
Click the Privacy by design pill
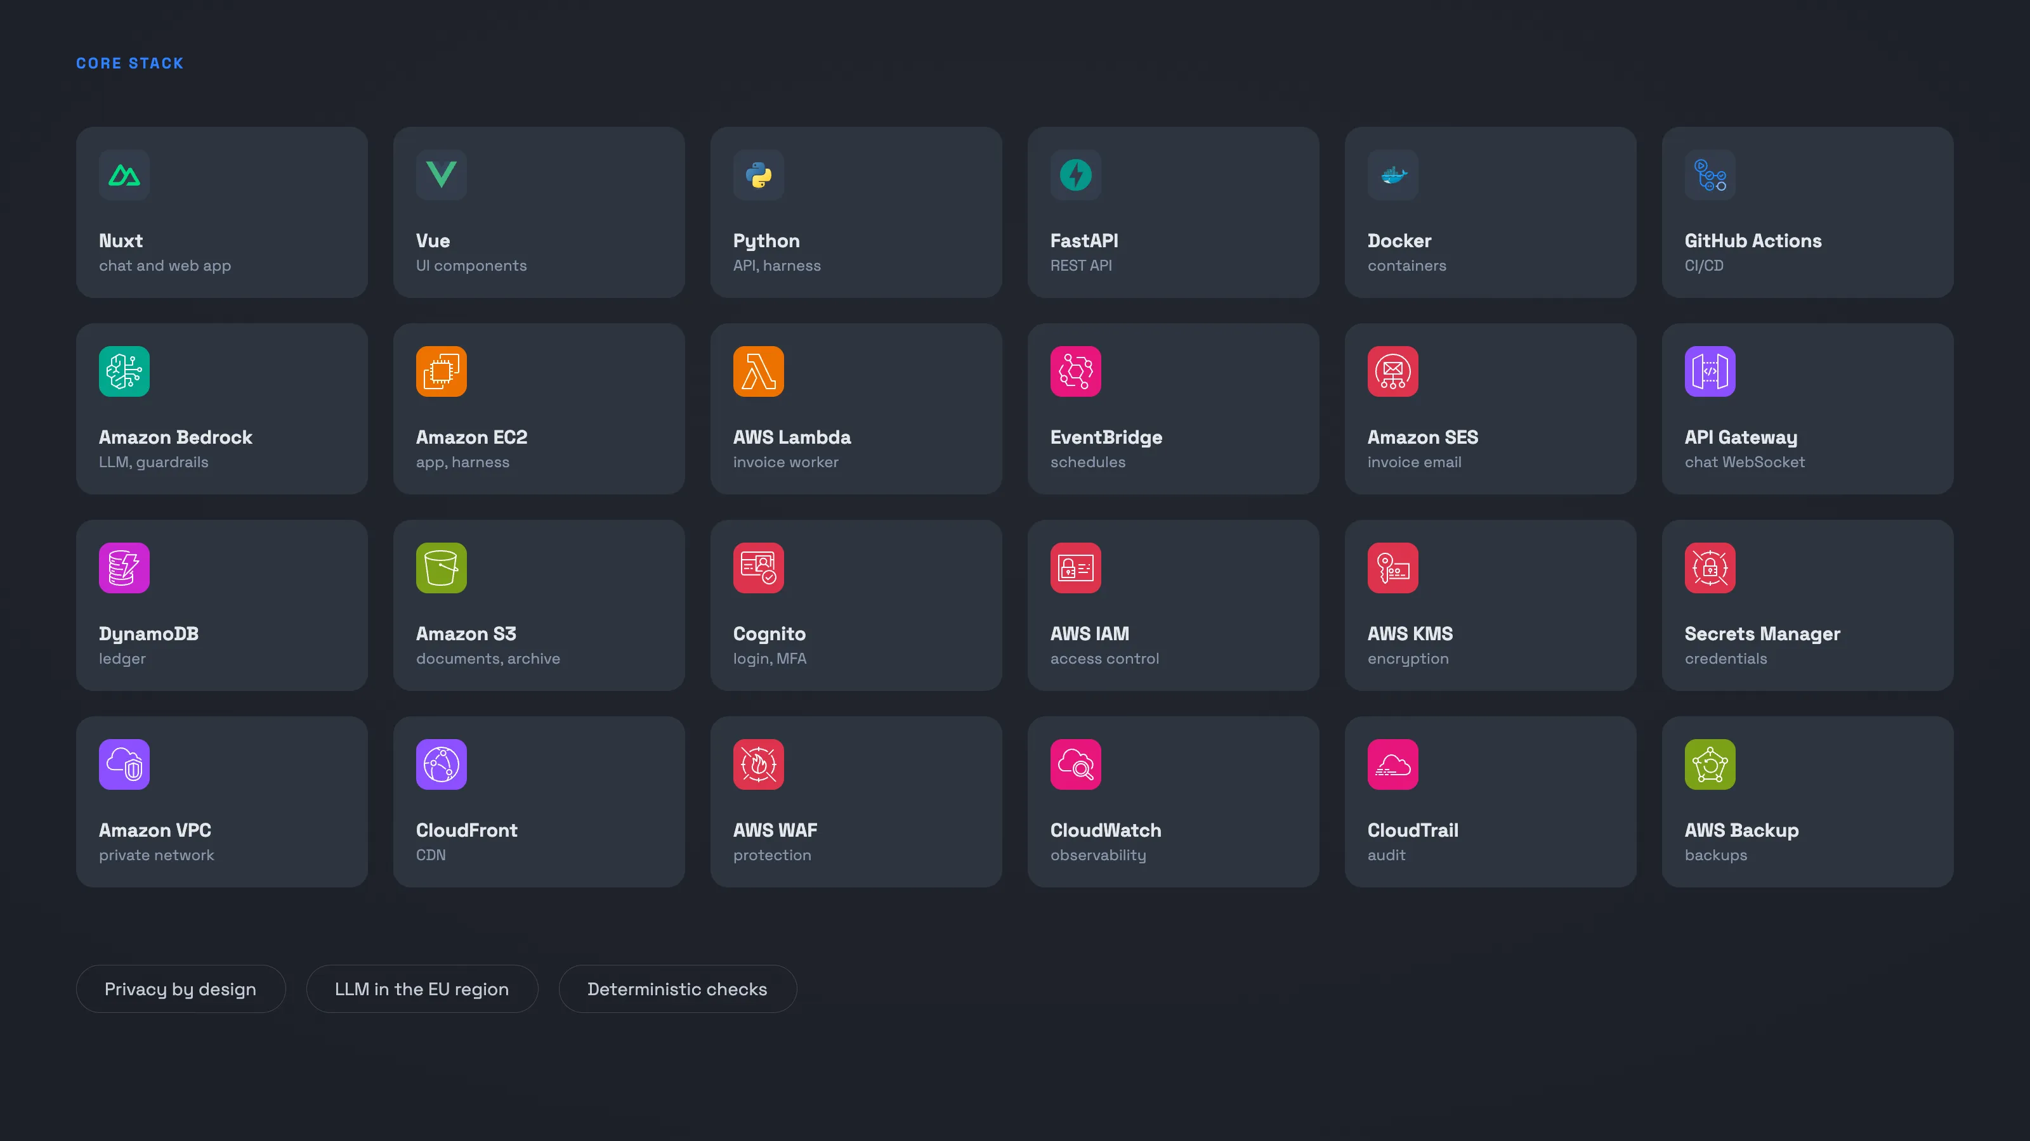tap(180, 989)
